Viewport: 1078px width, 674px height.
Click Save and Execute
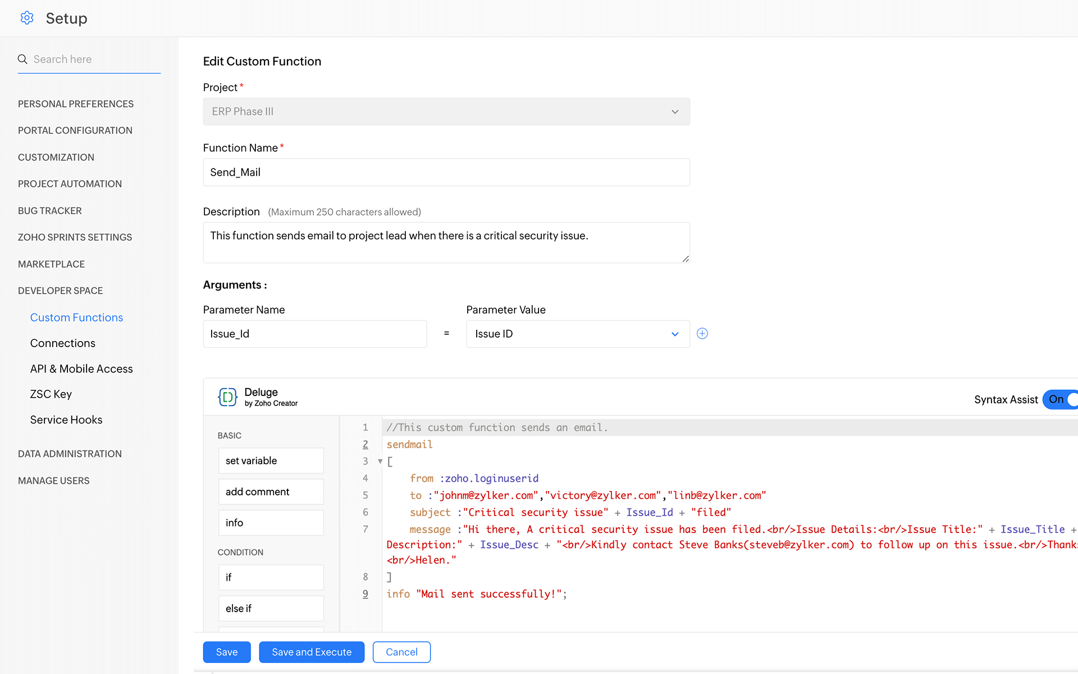[x=312, y=652]
